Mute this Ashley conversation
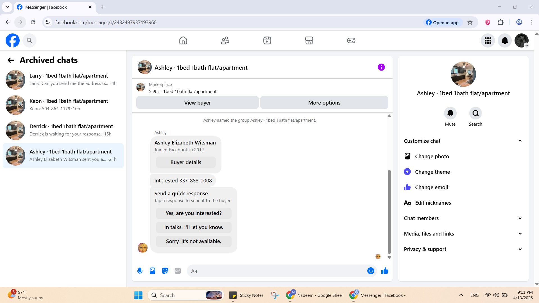 coord(450,113)
